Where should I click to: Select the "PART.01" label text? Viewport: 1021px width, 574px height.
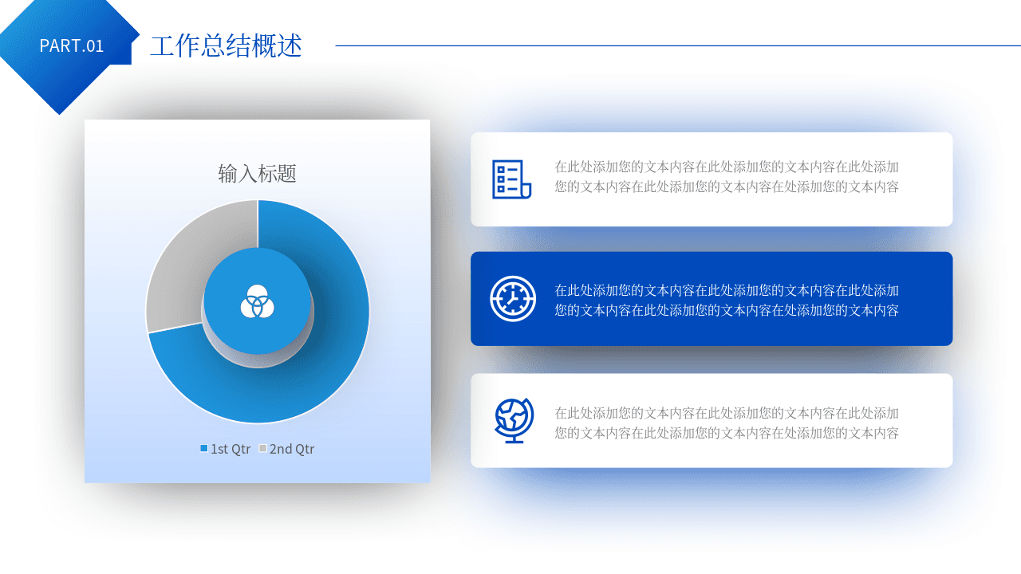72,46
